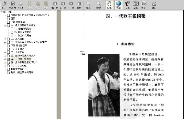184x119 pixels.
Task: Select 一、愚人节里的真实谎言 bookmark
Action: (x=23, y=25)
